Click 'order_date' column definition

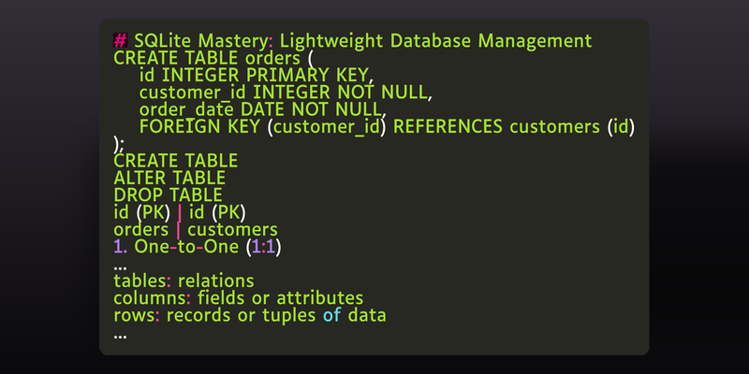click(x=186, y=109)
